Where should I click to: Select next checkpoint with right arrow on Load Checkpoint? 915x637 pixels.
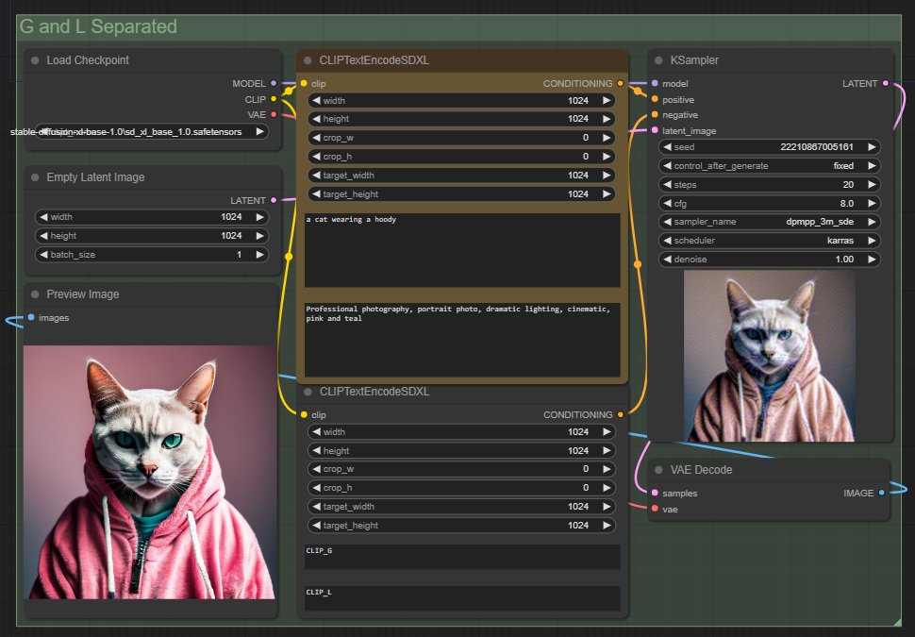click(259, 131)
